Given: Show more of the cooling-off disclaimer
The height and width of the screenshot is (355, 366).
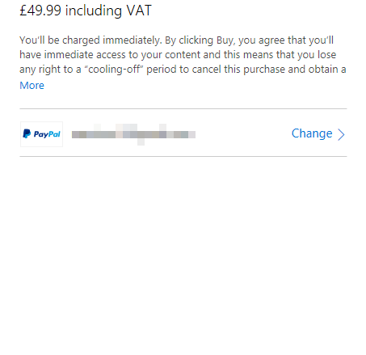Looking at the screenshot, I should pos(32,86).
